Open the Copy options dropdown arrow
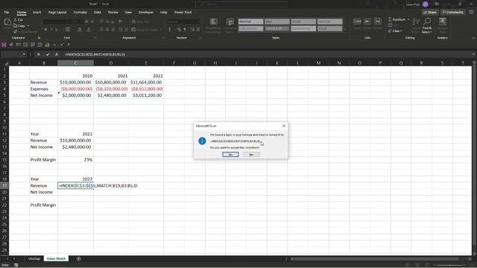Image resolution: width=477 pixels, height=268 pixels. point(28,26)
